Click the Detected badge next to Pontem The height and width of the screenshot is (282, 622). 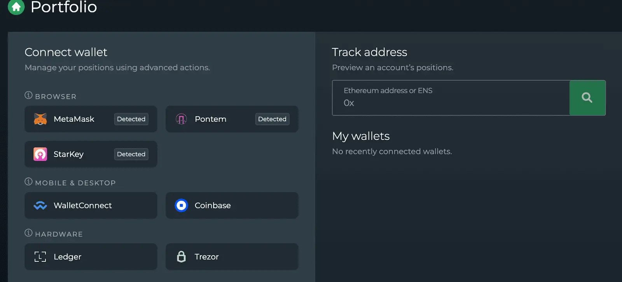[272, 119]
